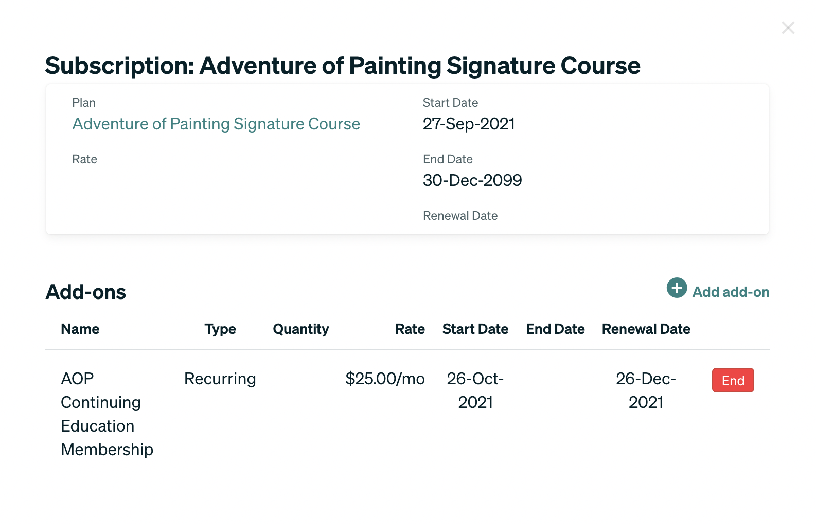Click the Renewal Date column header in Add-ons

coord(646,329)
